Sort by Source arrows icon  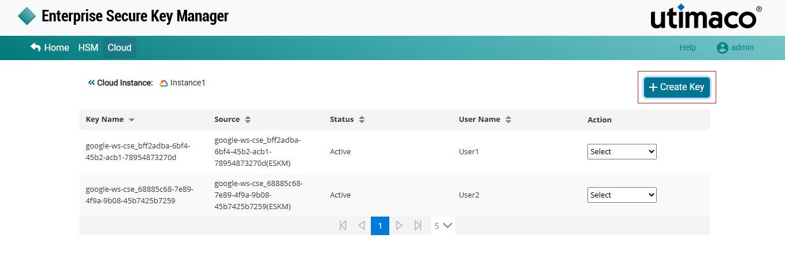(248, 120)
